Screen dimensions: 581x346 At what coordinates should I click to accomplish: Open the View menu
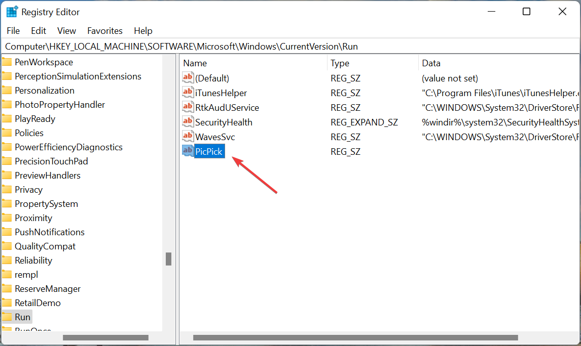coord(67,31)
